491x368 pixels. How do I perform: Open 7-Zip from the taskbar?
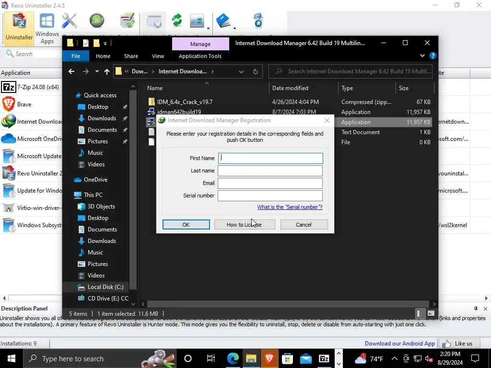pyautogui.click(x=324, y=358)
